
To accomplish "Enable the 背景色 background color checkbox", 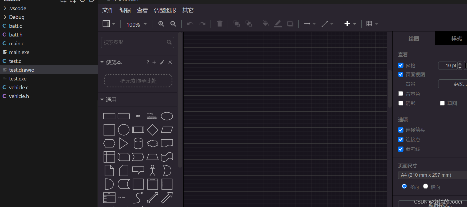I will click(401, 94).
